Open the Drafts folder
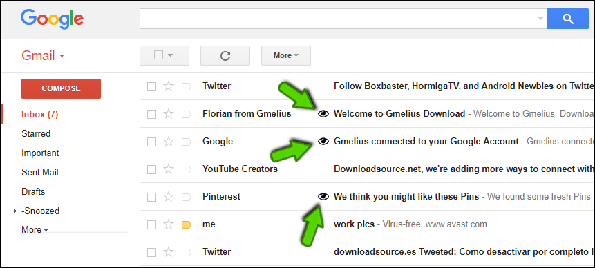 point(33,191)
